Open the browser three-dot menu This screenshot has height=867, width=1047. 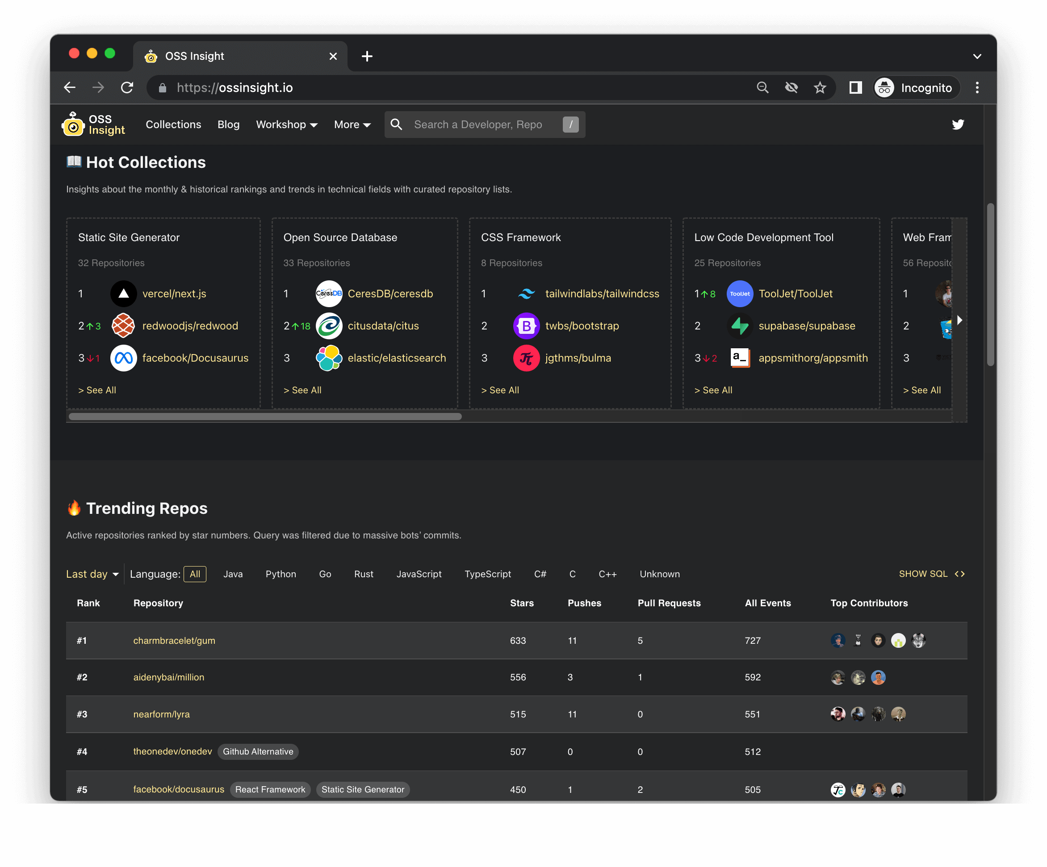(x=977, y=88)
